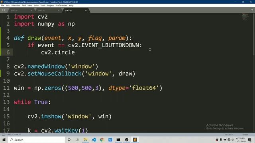Open the tab list dropdown arrow

click(252, 10)
